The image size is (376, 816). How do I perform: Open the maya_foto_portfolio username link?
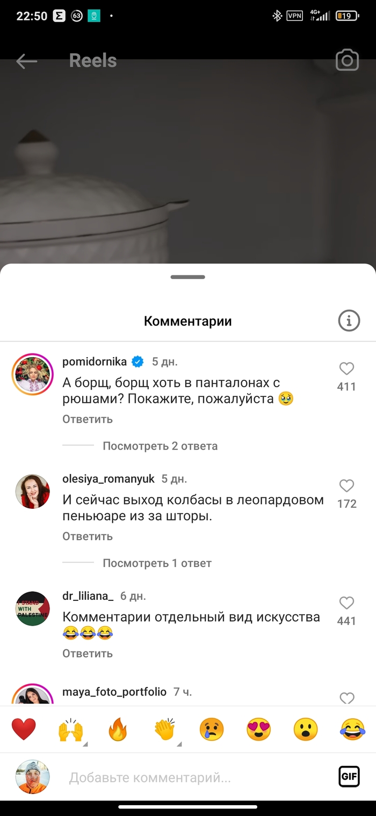[114, 692]
